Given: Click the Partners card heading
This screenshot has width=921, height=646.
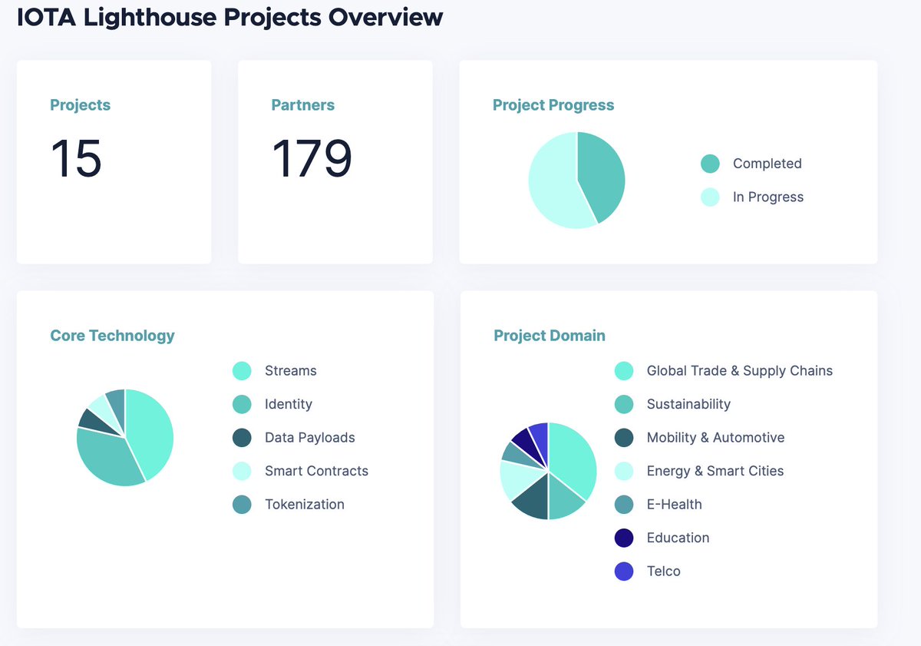Looking at the screenshot, I should (303, 105).
